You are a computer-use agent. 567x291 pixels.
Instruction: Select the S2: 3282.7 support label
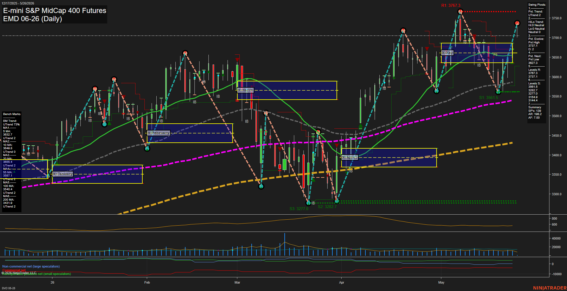coord(327,207)
